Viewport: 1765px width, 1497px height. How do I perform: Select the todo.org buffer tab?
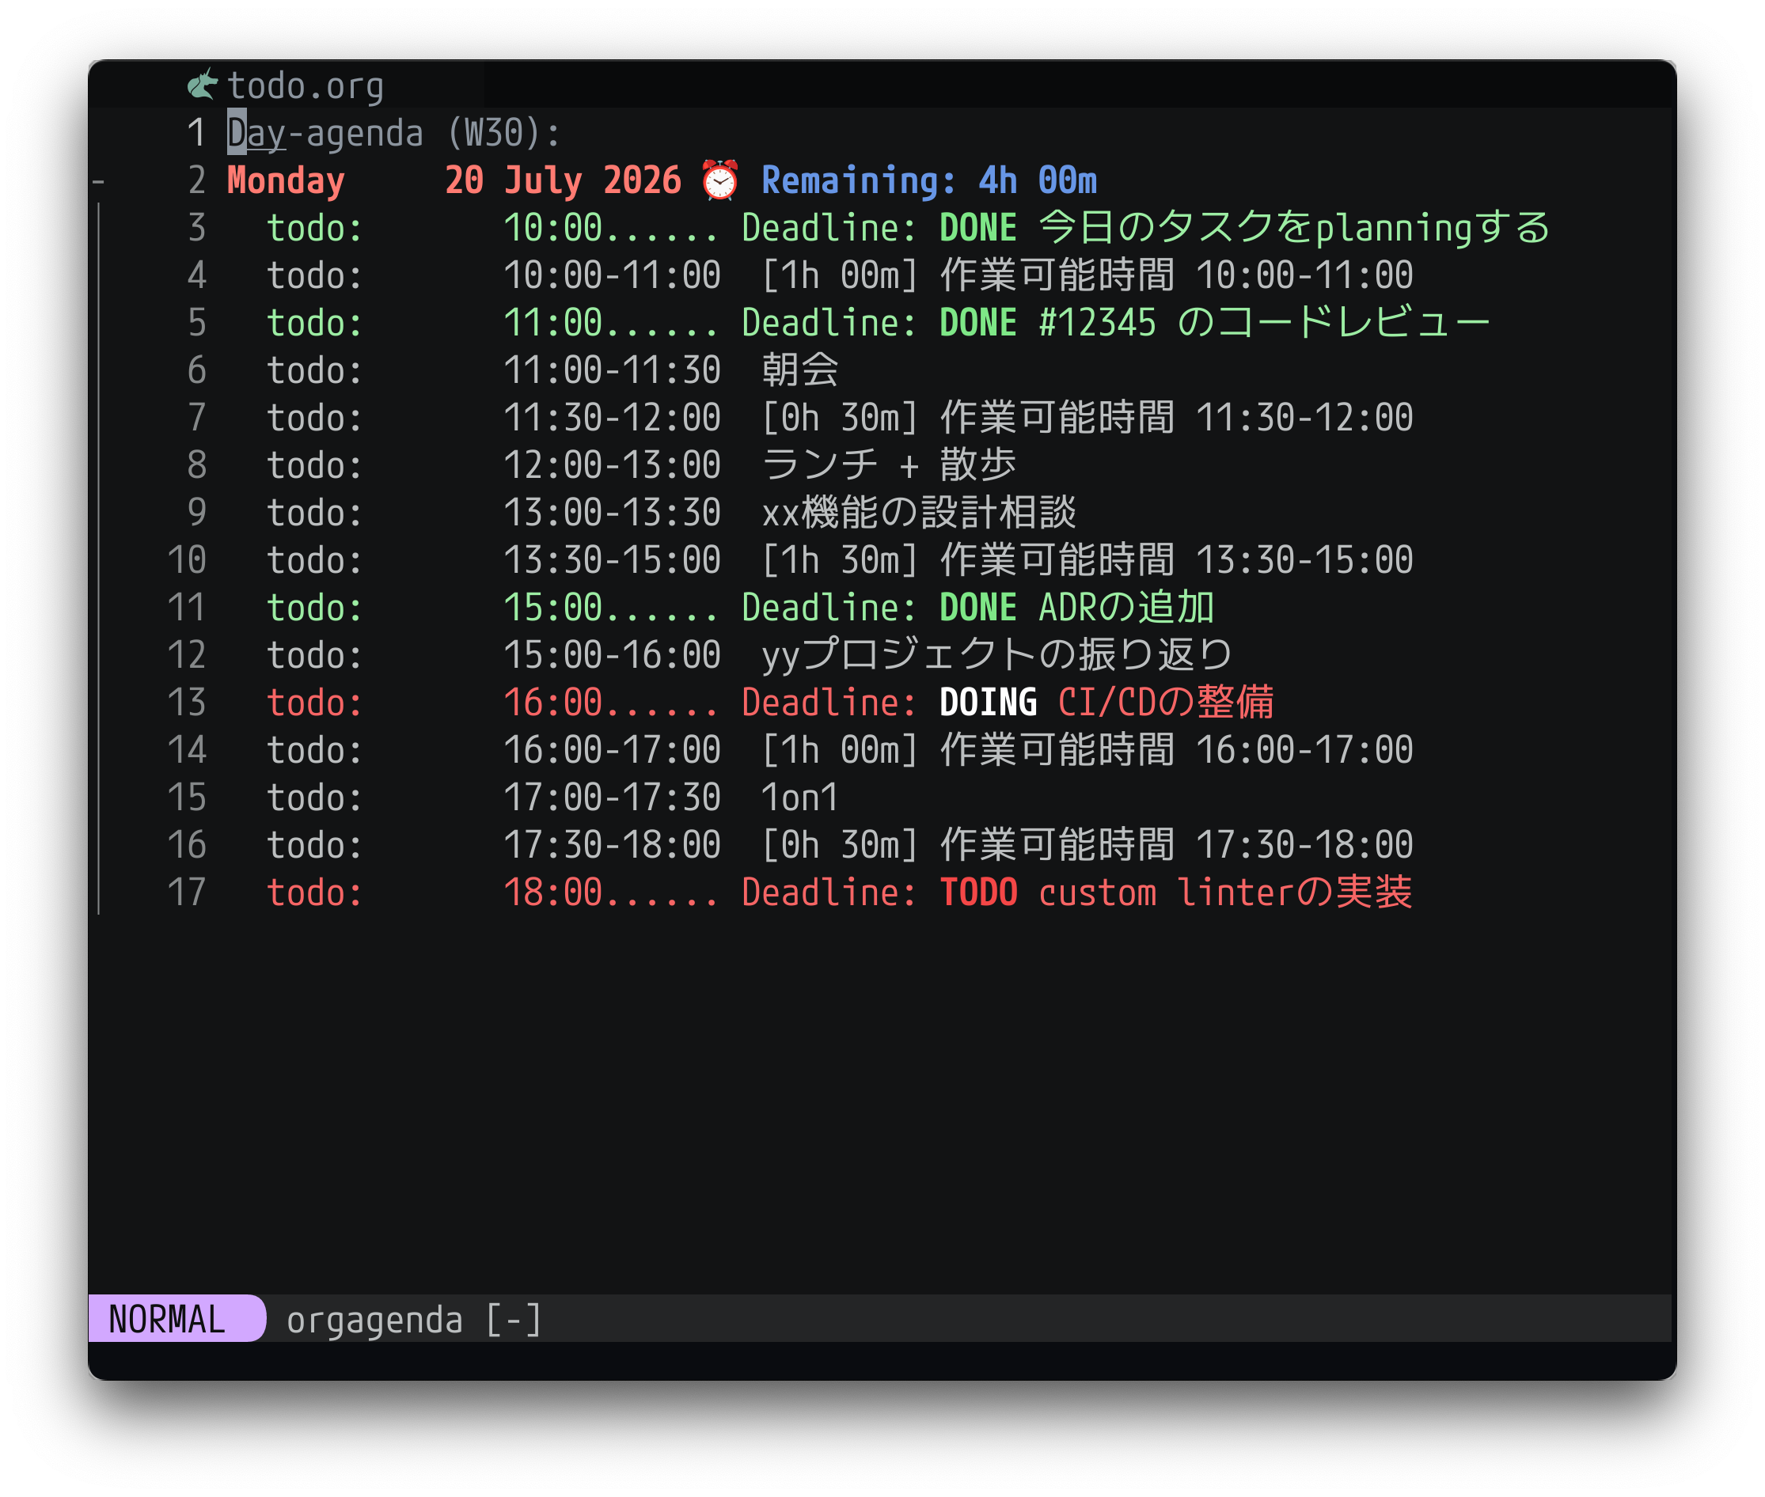click(286, 85)
